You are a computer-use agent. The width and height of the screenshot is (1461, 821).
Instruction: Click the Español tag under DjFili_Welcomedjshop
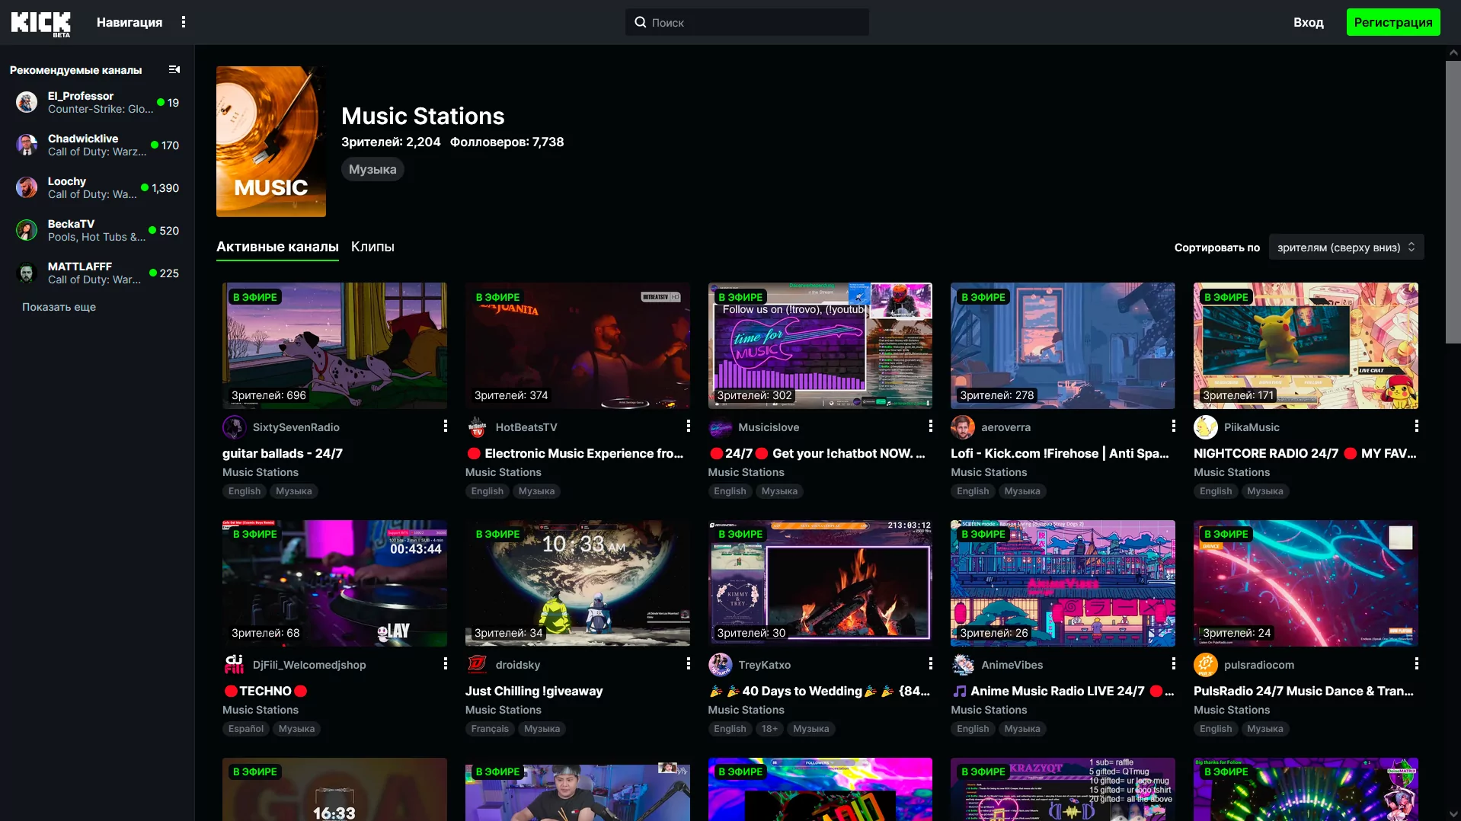click(x=246, y=729)
